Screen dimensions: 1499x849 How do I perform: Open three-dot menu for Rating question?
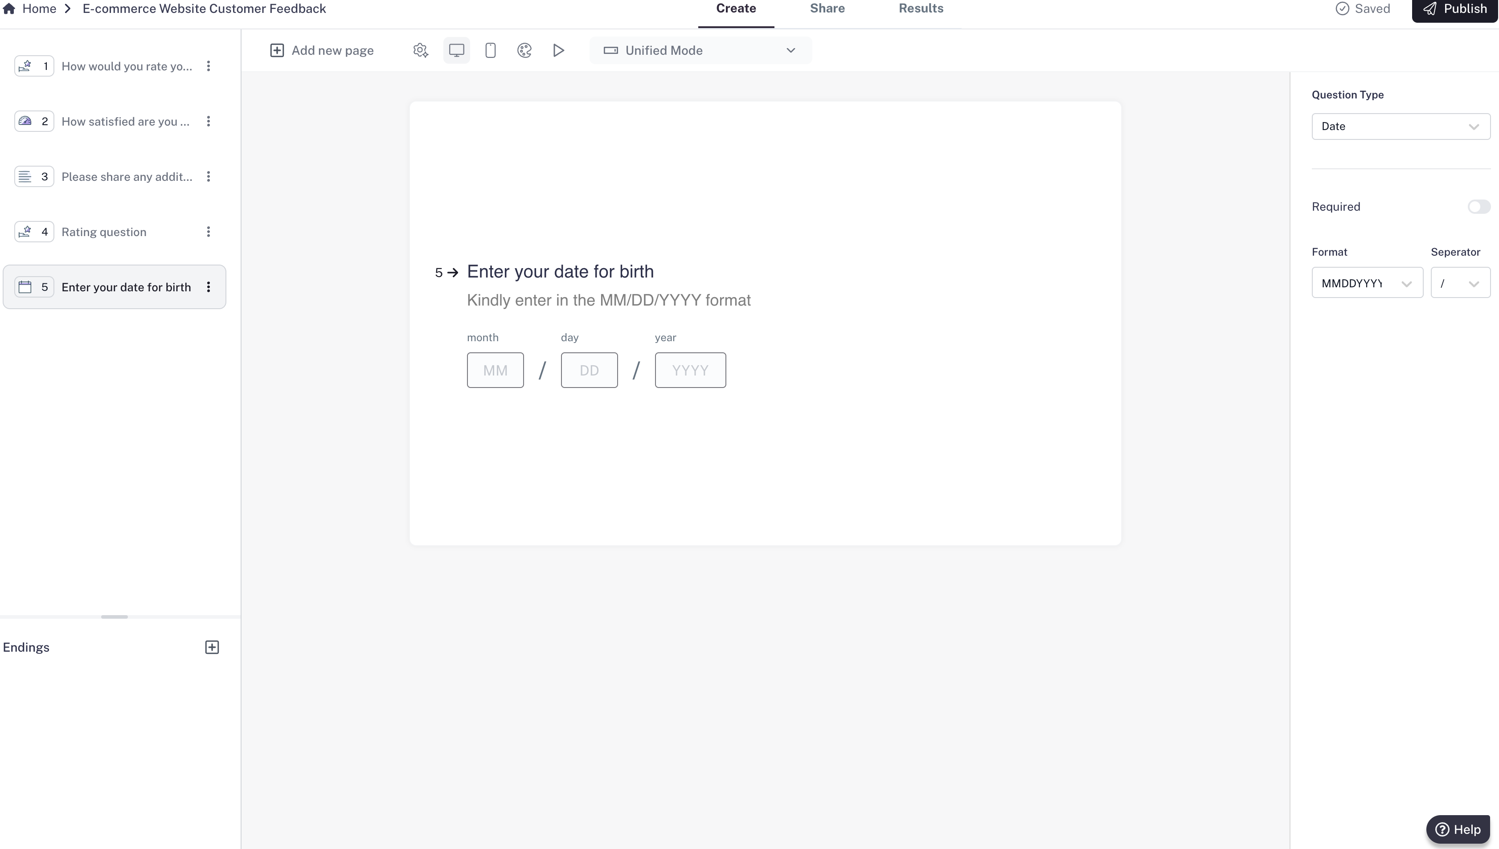coord(208,232)
